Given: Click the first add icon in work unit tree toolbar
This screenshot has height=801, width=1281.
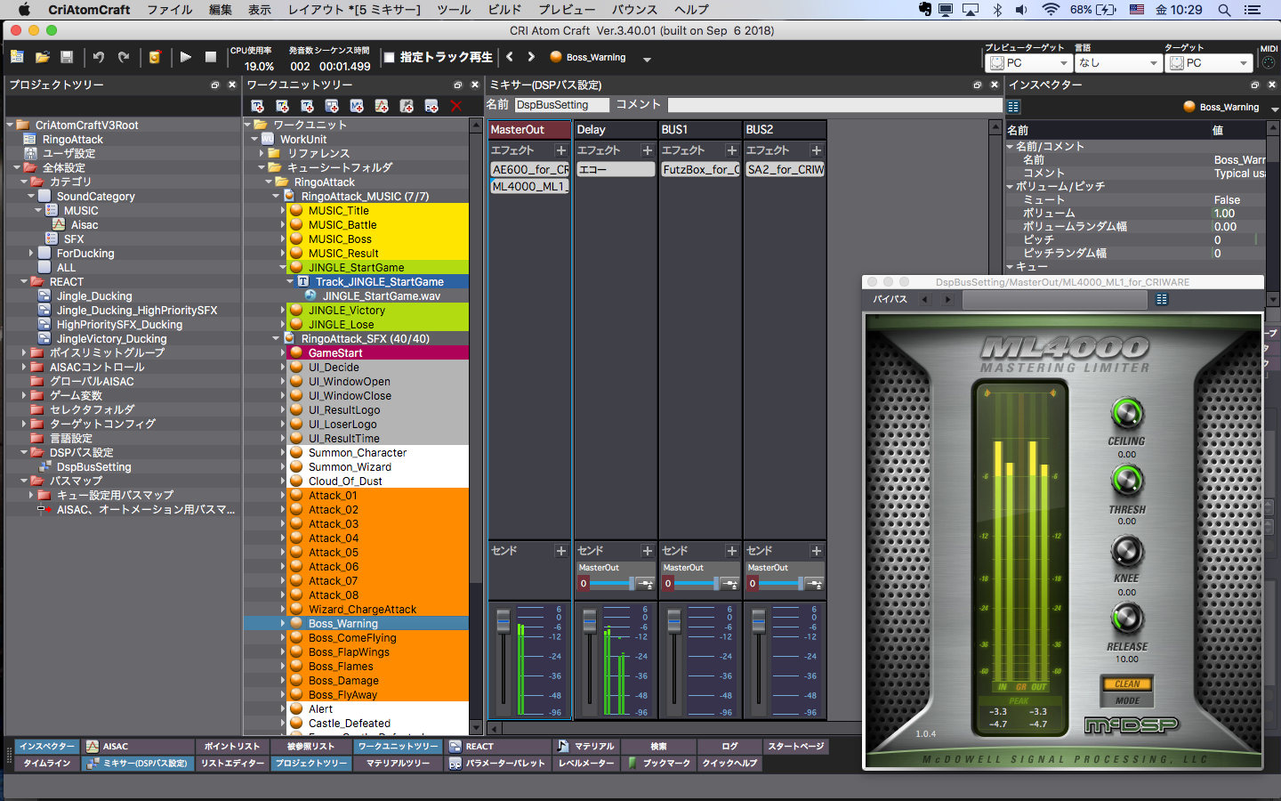Looking at the screenshot, I should [258, 106].
